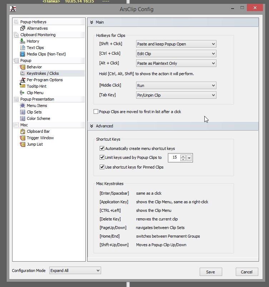Click the Color Scheme sliders icon
Viewport: 269px width, 287px height.
[23, 118]
